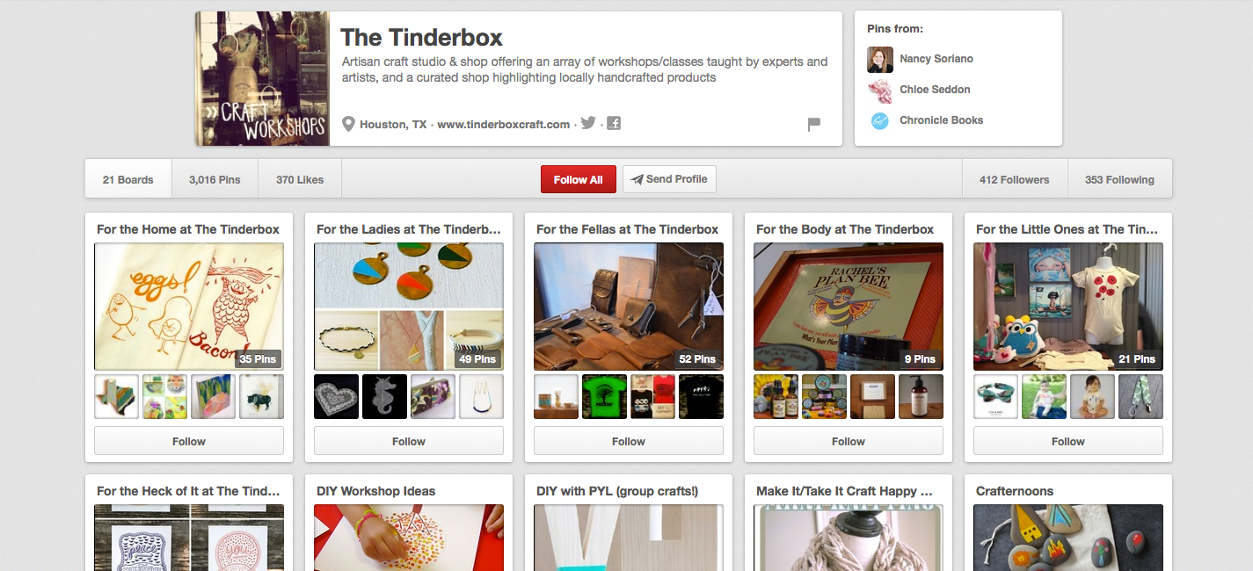Open the For the Fellas board cover image
Viewport: 1253px width, 571px height.
point(629,307)
